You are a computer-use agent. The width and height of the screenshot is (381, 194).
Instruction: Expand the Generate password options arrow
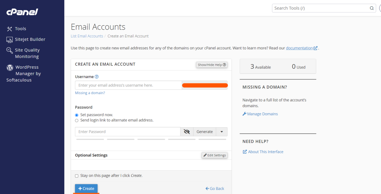pos(222,132)
